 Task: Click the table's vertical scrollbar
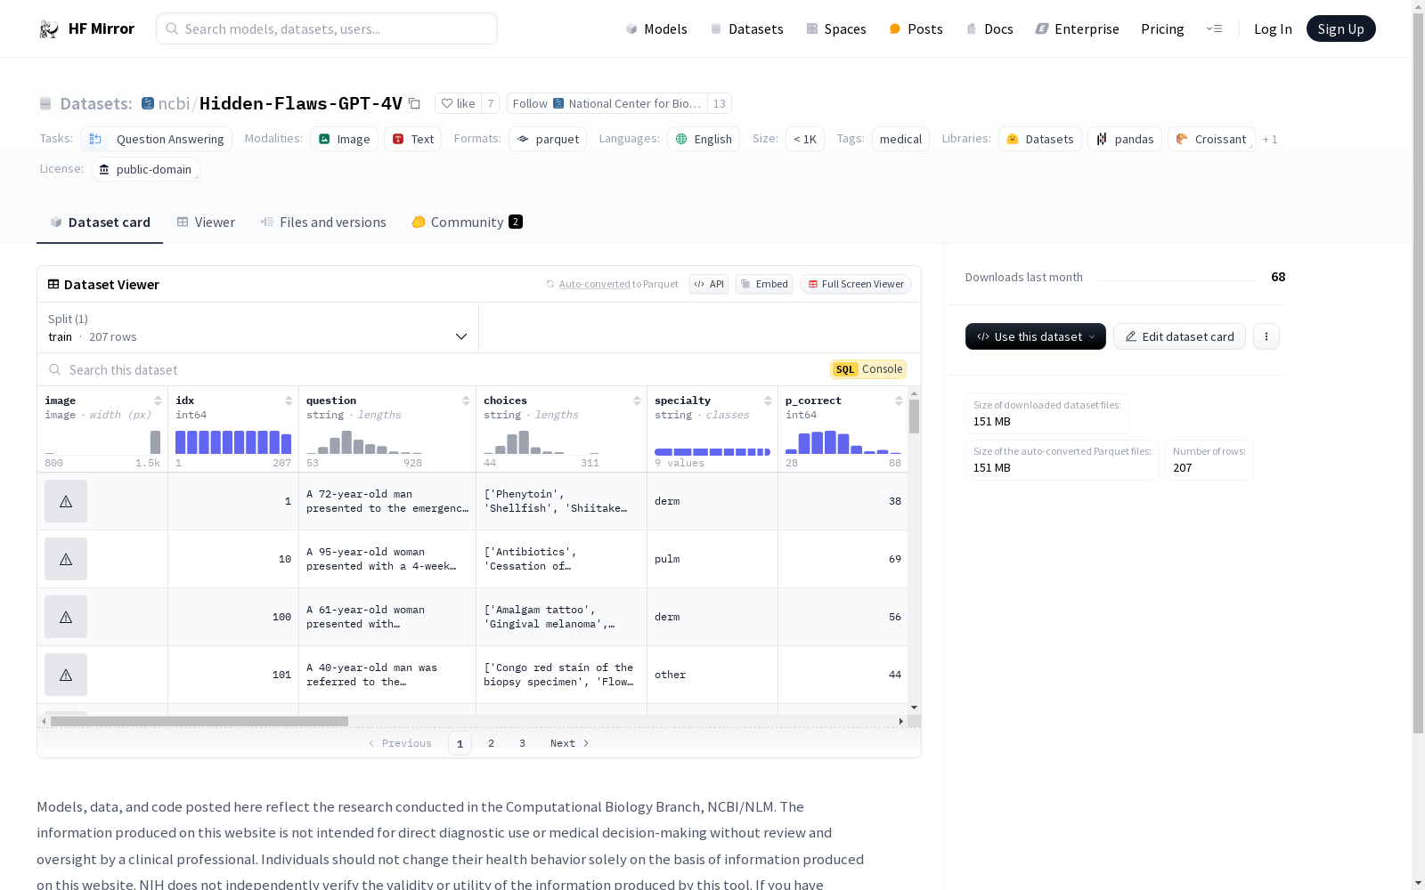(914, 416)
